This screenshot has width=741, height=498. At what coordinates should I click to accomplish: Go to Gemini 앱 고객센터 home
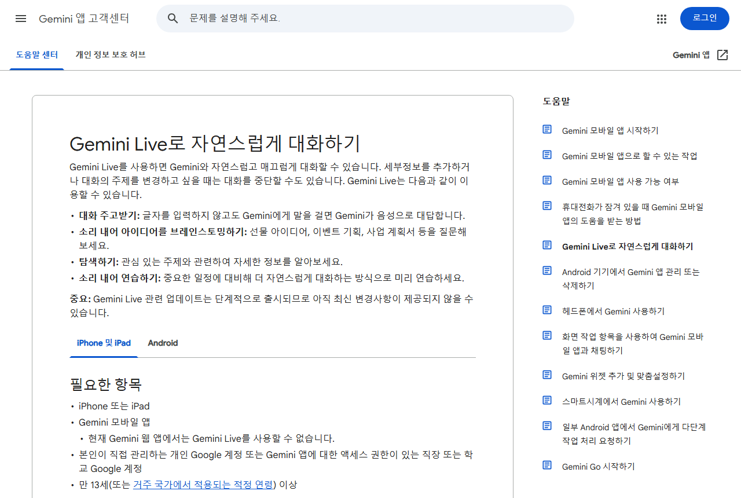(84, 19)
